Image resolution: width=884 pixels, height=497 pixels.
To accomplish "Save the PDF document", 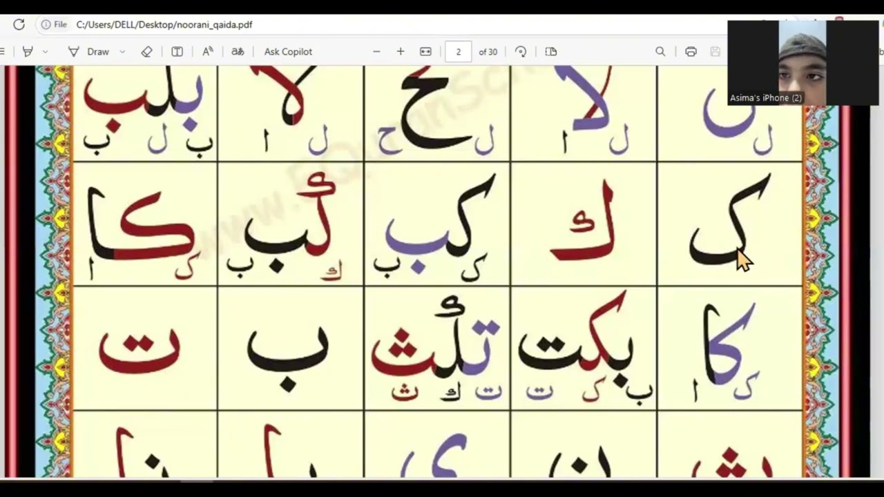I will (715, 52).
